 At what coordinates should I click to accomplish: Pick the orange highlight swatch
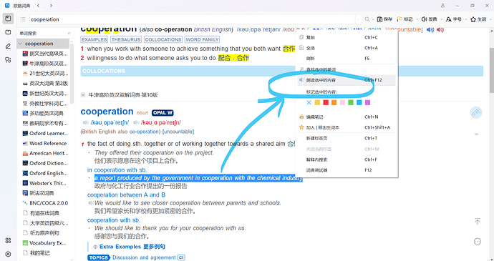tap(334, 103)
